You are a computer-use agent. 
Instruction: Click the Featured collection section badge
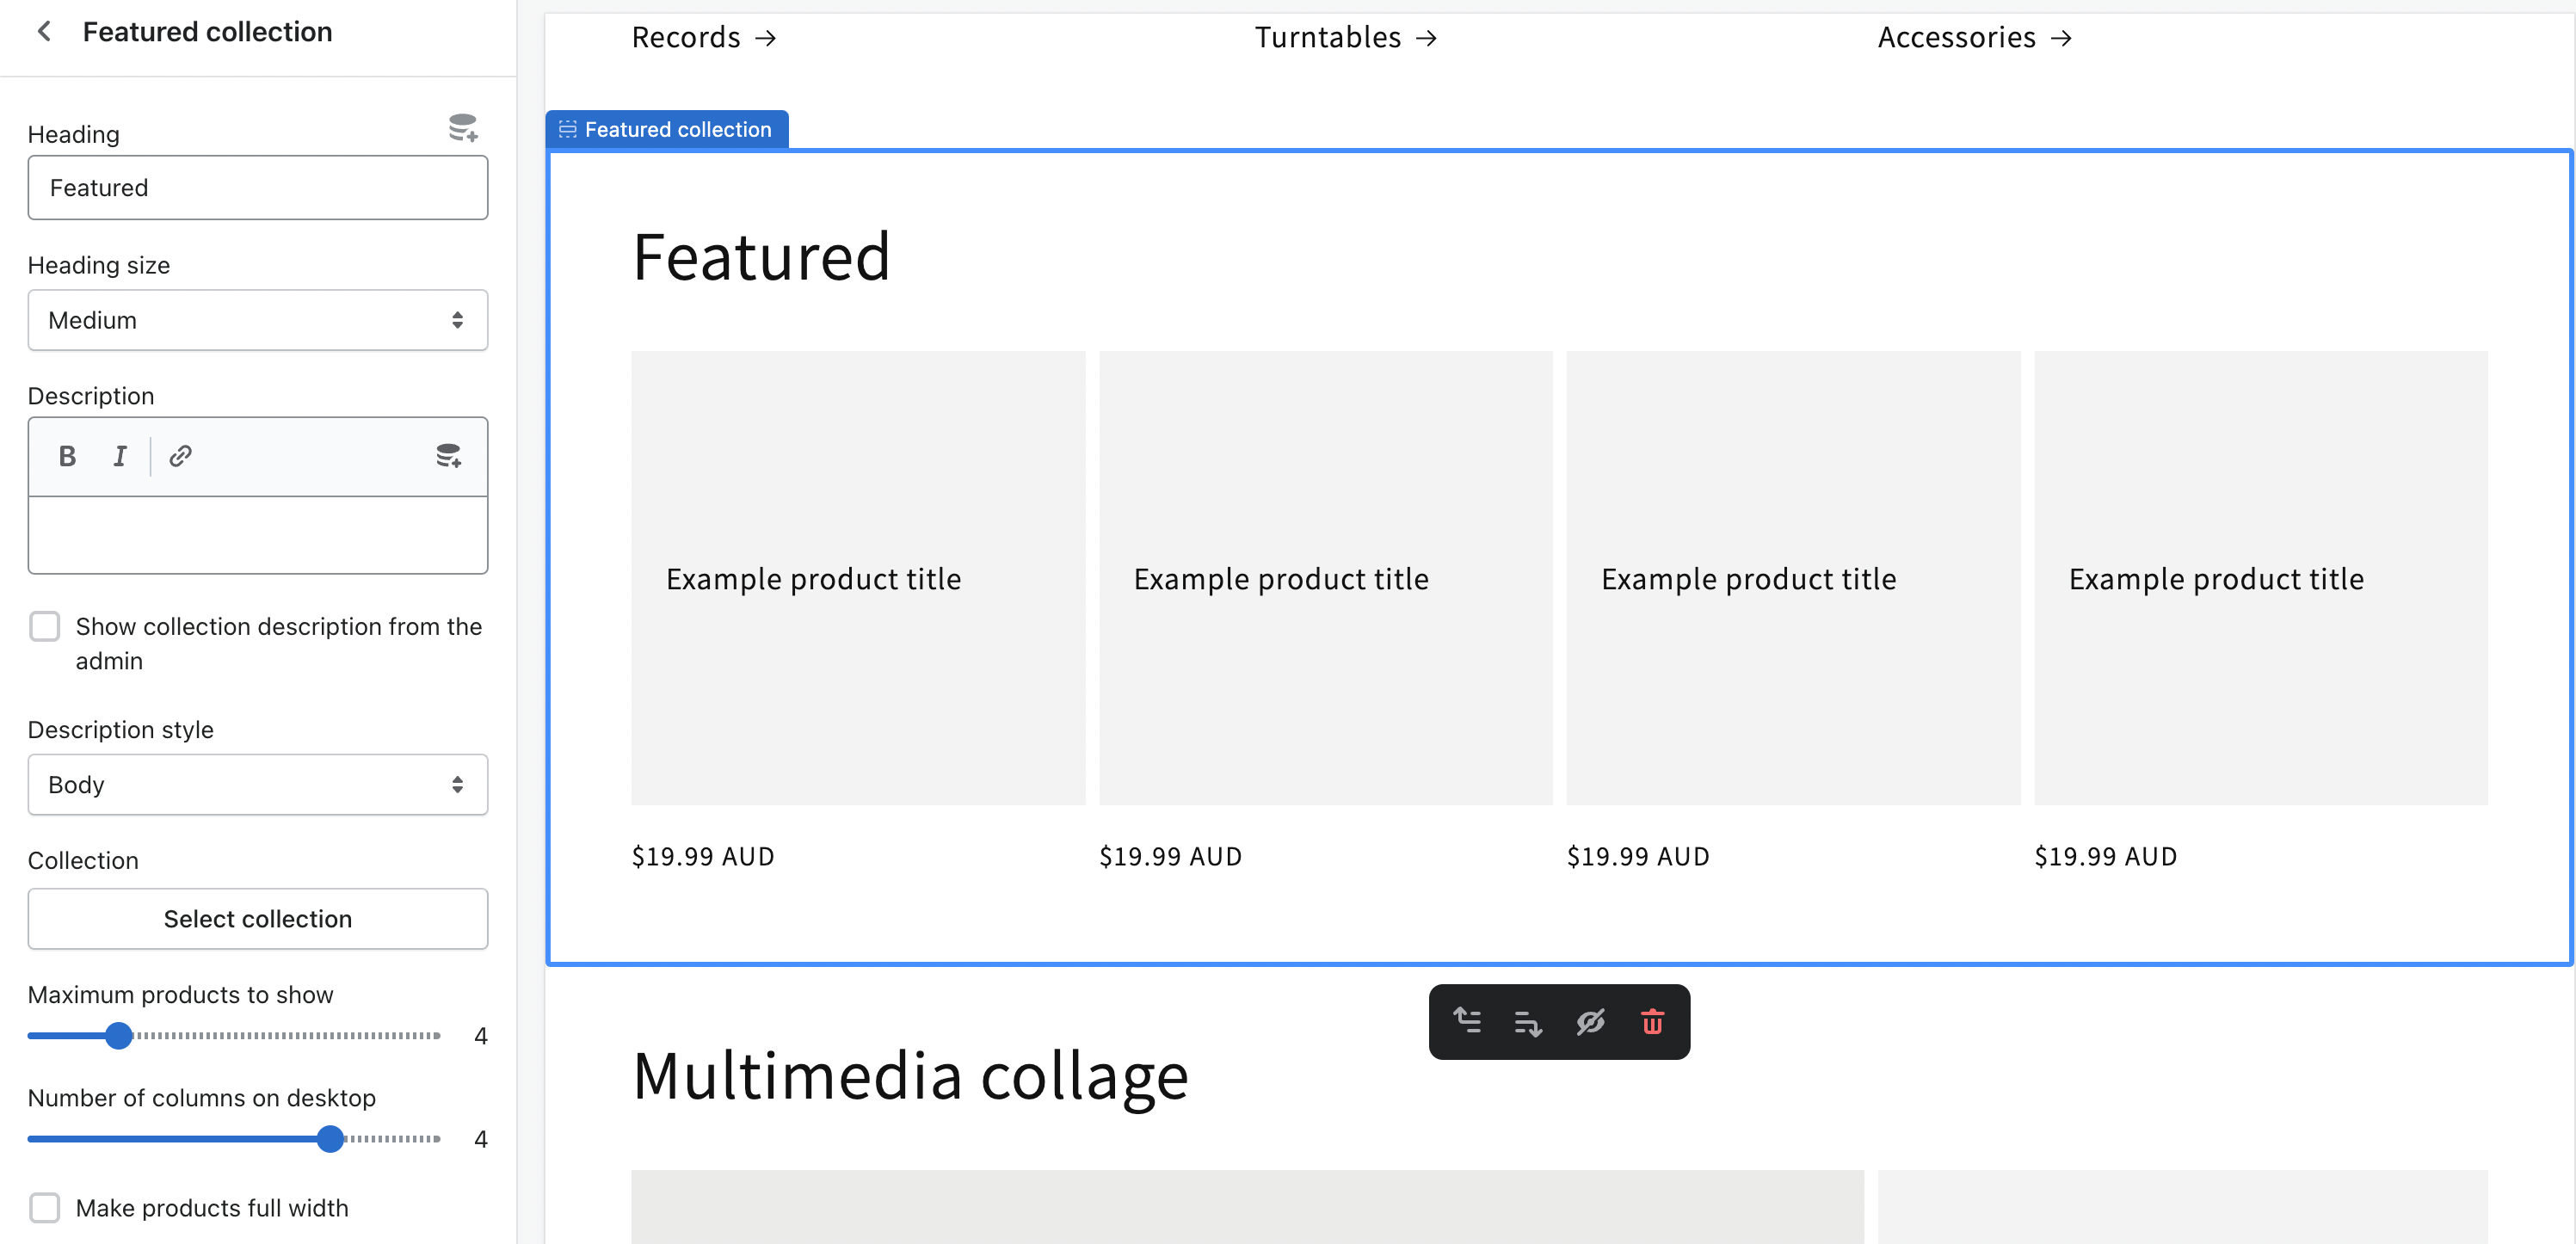667,128
